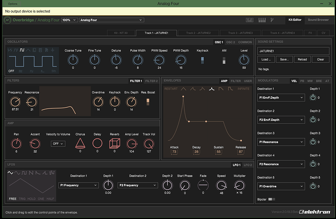Viewport: 336px width, 219px height.
Task: Select the noise/ground oscillator waveform icon
Action: click(x=53, y=50)
